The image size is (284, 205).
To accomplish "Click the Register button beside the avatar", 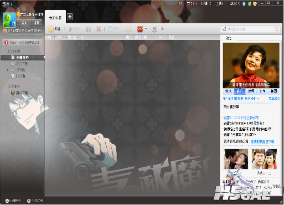I will point(37,23).
